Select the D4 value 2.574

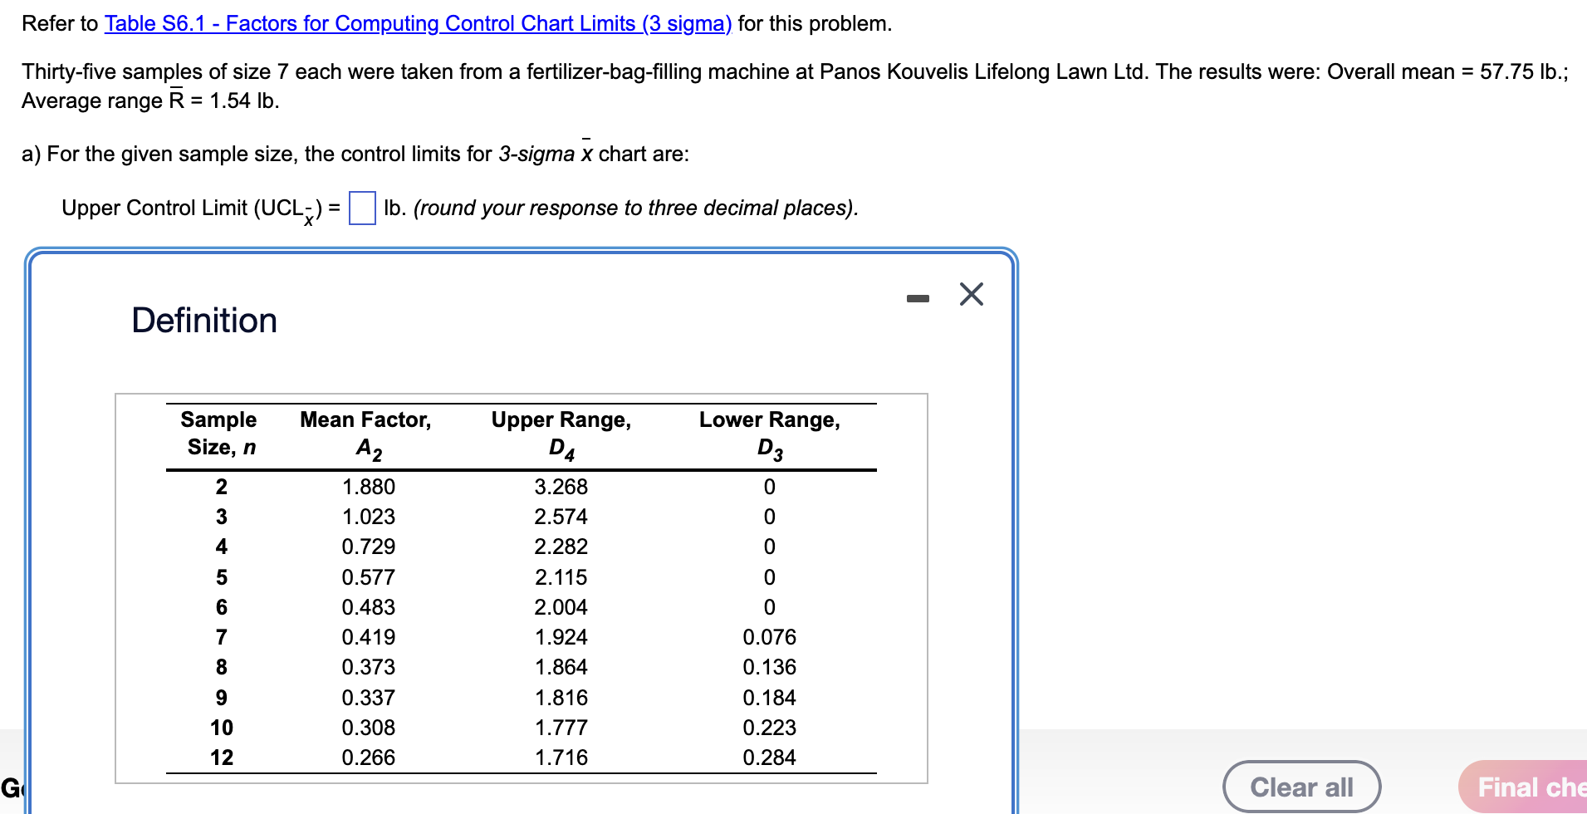click(x=561, y=517)
